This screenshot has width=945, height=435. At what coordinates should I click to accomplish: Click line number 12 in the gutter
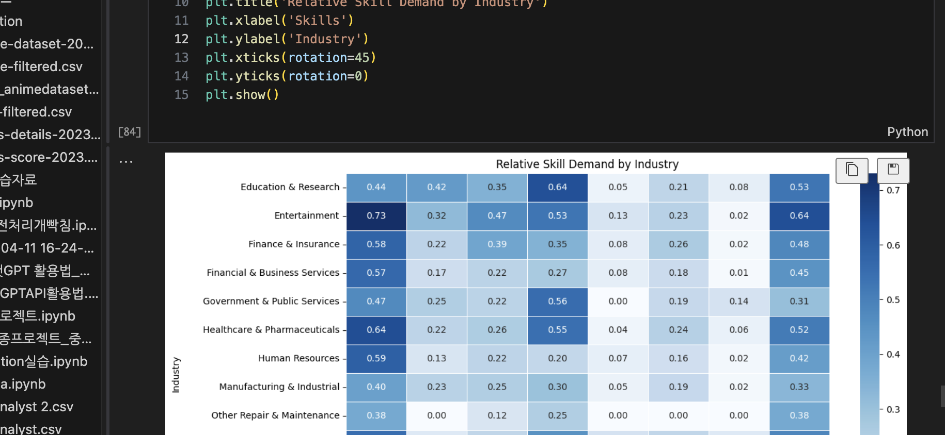click(x=181, y=39)
